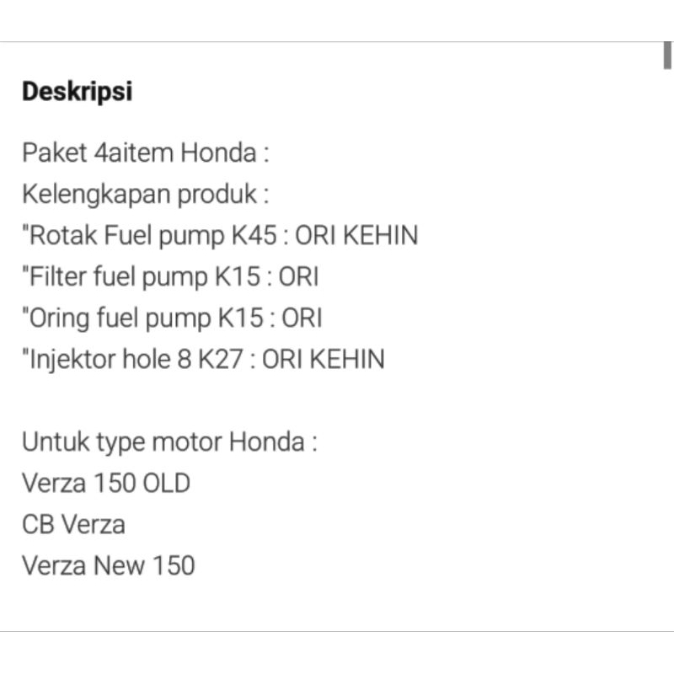The width and height of the screenshot is (674, 674).
Task: Click the 'Kelengkapan produk' text line
Action: [x=145, y=195]
